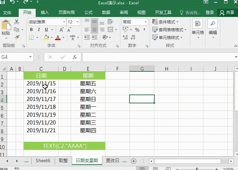Increase decimal places icon

click(125, 37)
